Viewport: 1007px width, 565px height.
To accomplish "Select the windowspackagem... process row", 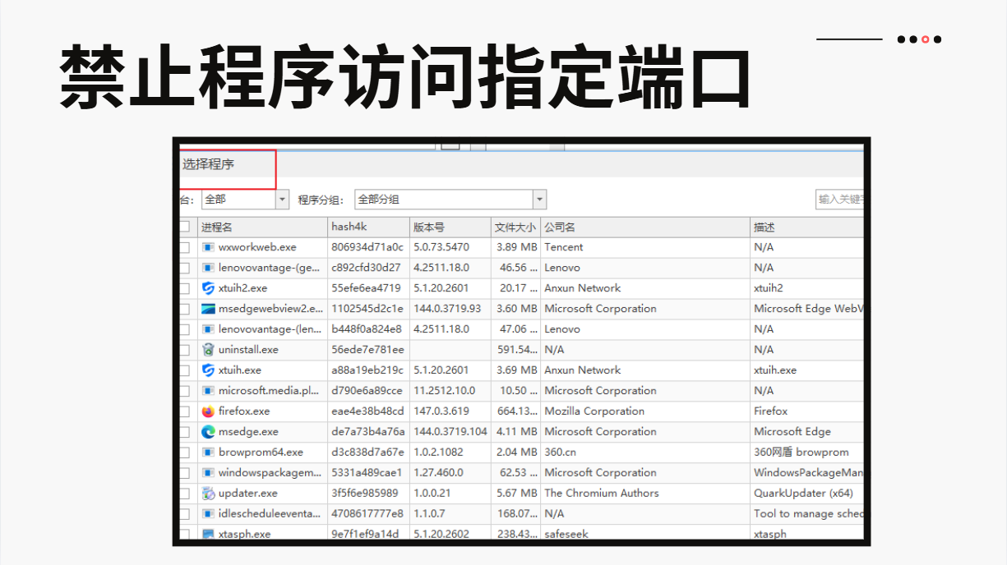I will tap(270, 473).
